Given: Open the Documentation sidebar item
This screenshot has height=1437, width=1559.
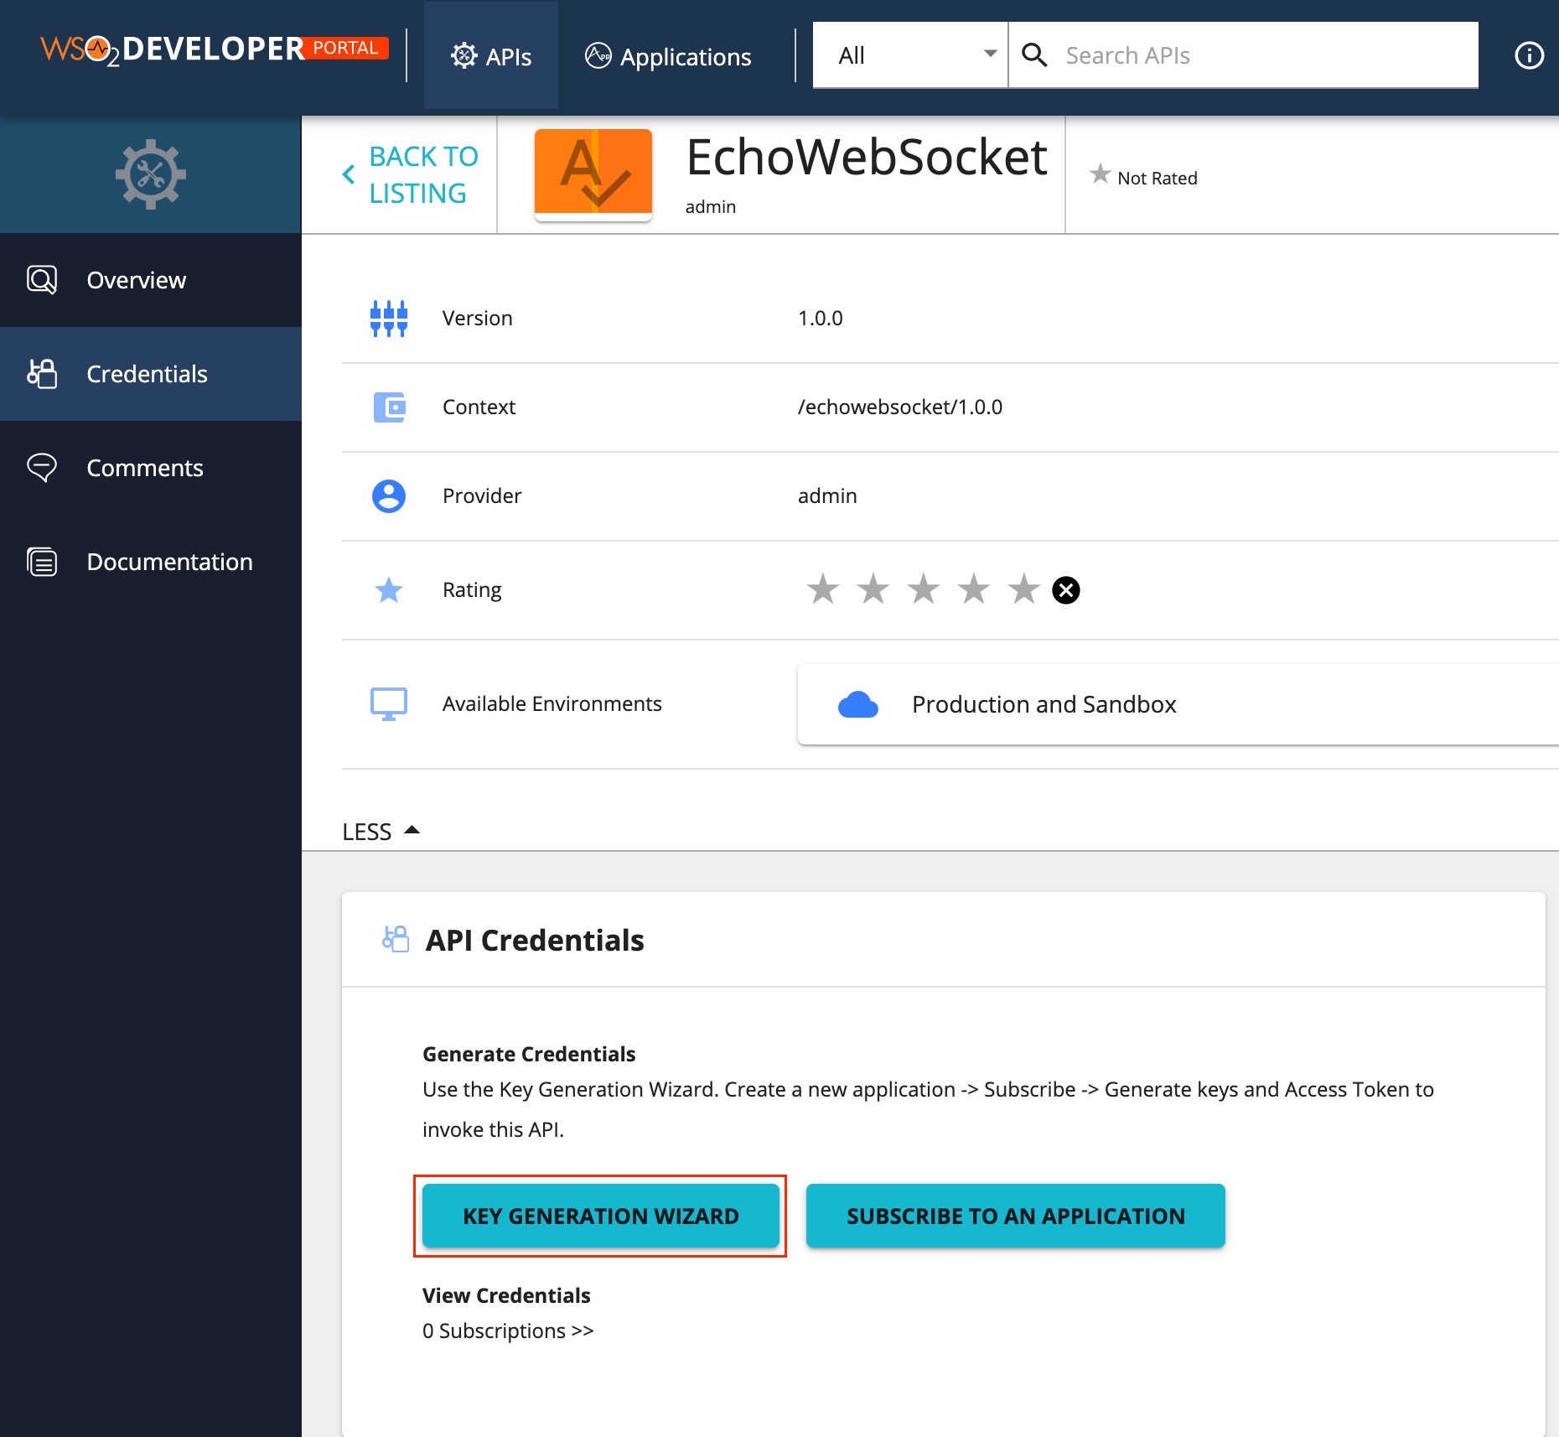Looking at the screenshot, I should point(151,562).
